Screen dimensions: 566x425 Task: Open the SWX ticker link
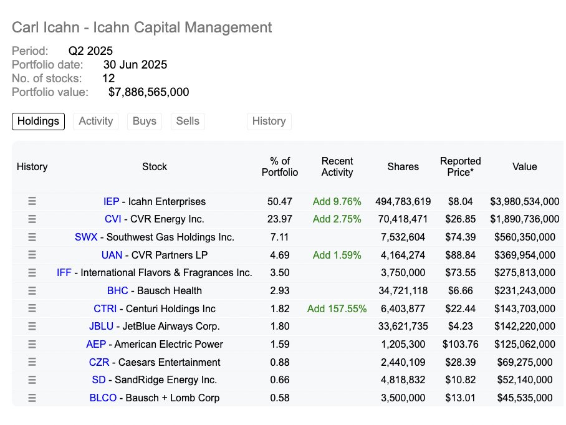86,237
